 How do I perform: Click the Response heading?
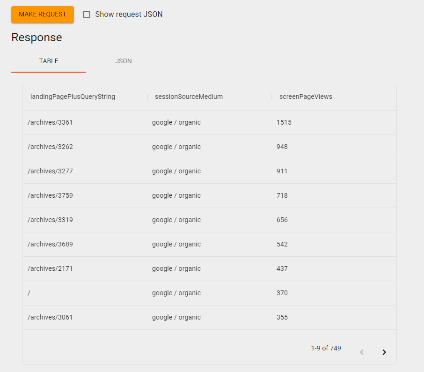37,37
